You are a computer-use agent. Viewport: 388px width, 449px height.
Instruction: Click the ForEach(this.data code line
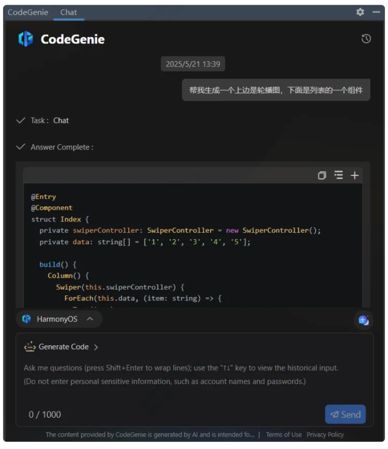(x=143, y=298)
